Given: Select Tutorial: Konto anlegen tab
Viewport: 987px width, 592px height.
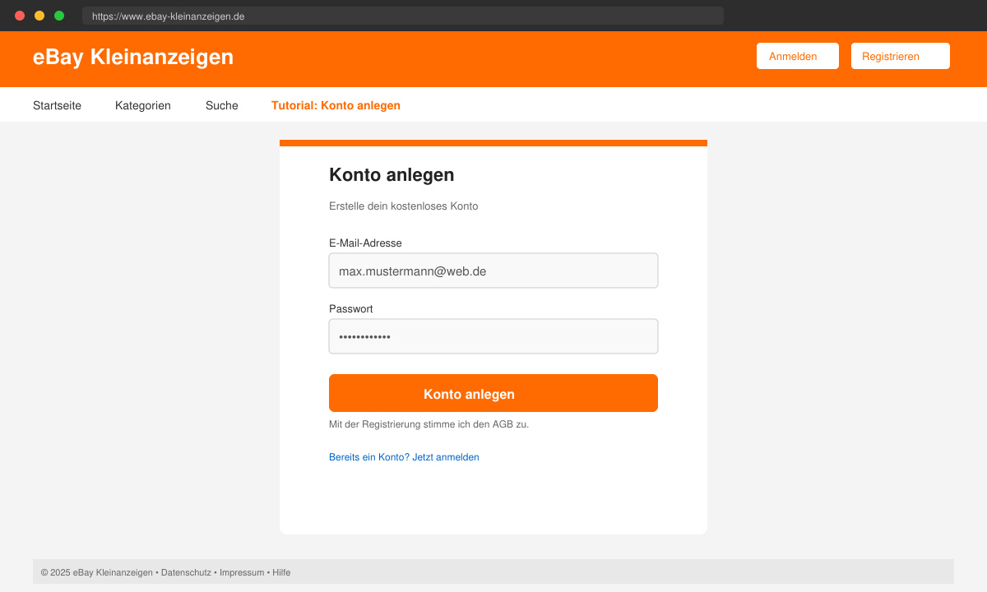Looking at the screenshot, I should [x=336, y=105].
